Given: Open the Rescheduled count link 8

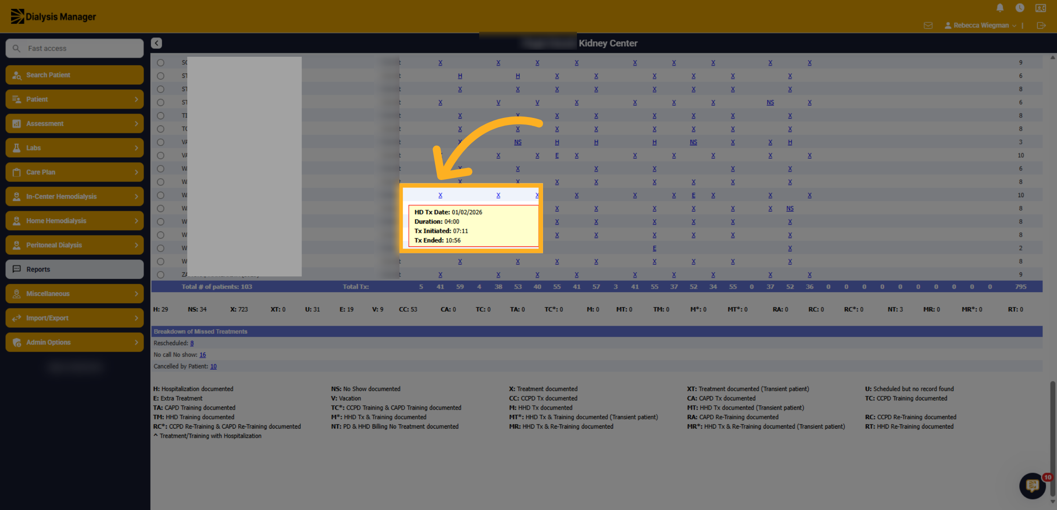Looking at the screenshot, I should coord(192,343).
